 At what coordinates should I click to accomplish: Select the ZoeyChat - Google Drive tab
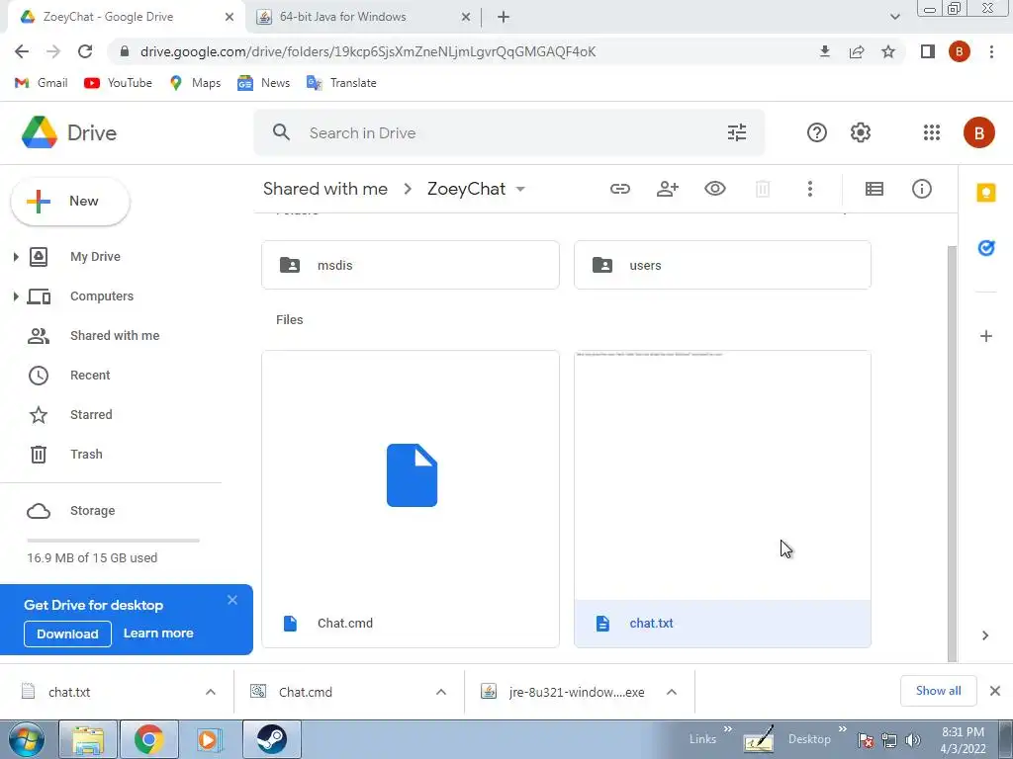(126, 17)
